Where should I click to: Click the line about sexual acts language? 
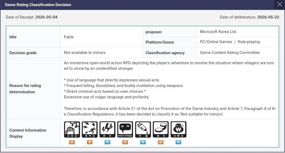pyautogui.click(x=111, y=80)
